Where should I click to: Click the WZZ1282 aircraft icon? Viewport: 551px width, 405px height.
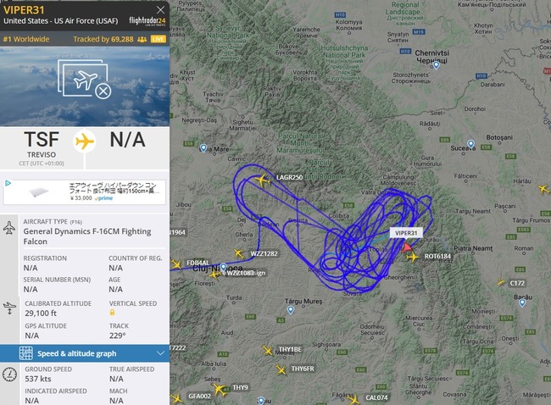tap(239, 253)
